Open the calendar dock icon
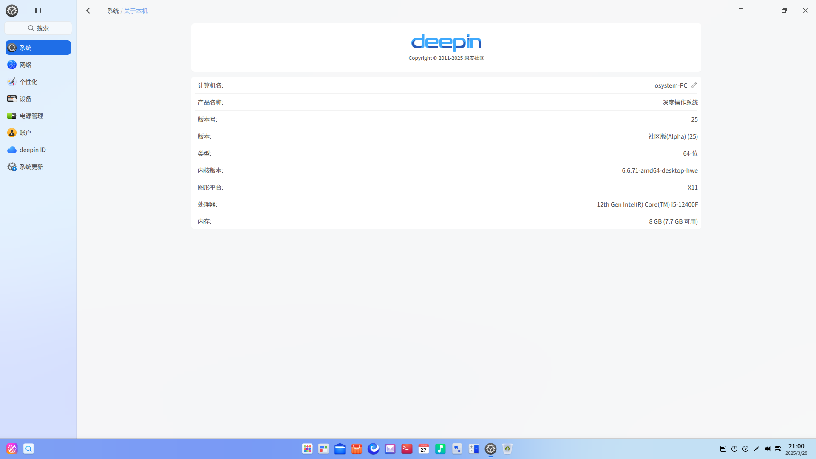 (424, 449)
